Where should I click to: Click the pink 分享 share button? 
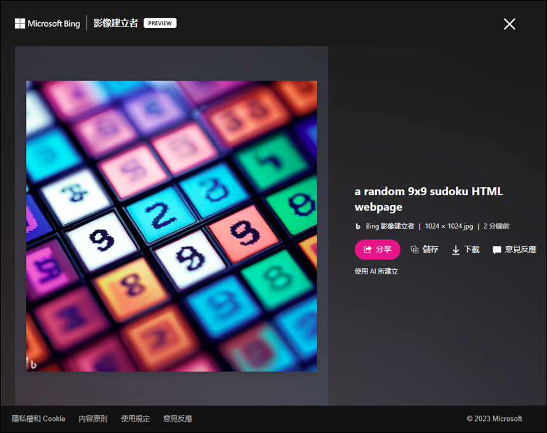coord(378,250)
